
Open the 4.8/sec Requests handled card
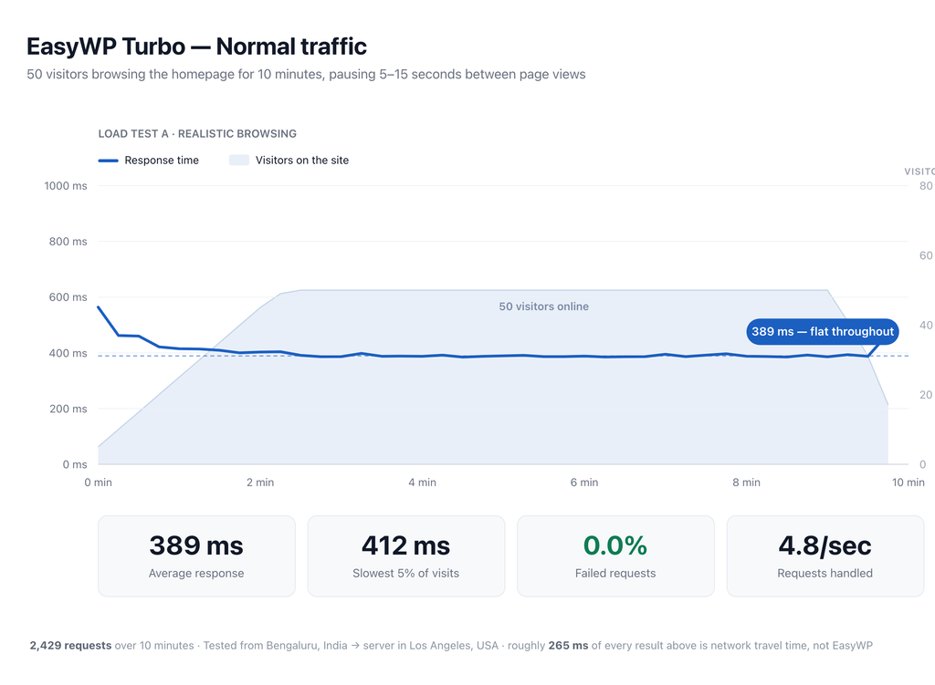click(825, 555)
